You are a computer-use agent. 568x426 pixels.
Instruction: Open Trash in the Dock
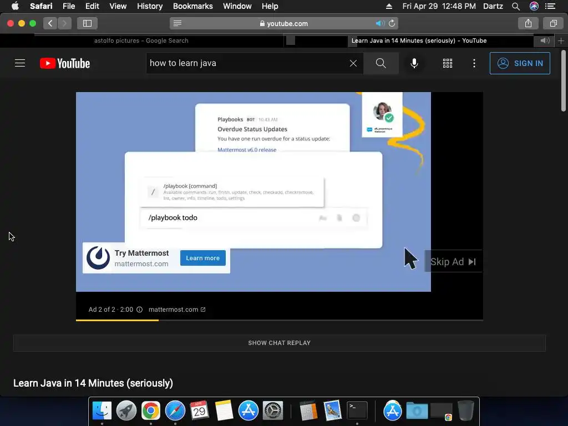[466, 411]
